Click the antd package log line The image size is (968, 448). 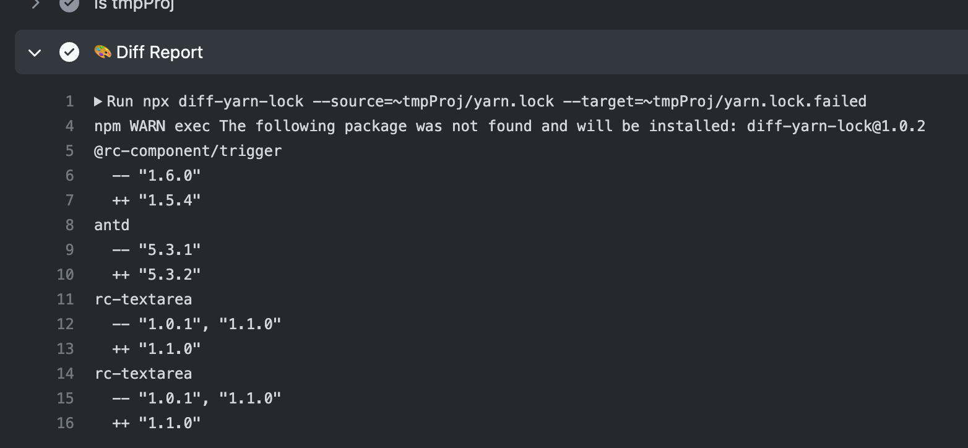coord(112,225)
